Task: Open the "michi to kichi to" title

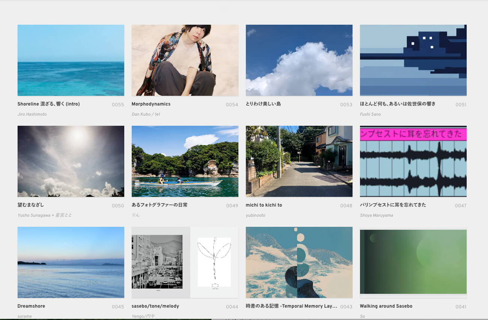Action: [264, 205]
